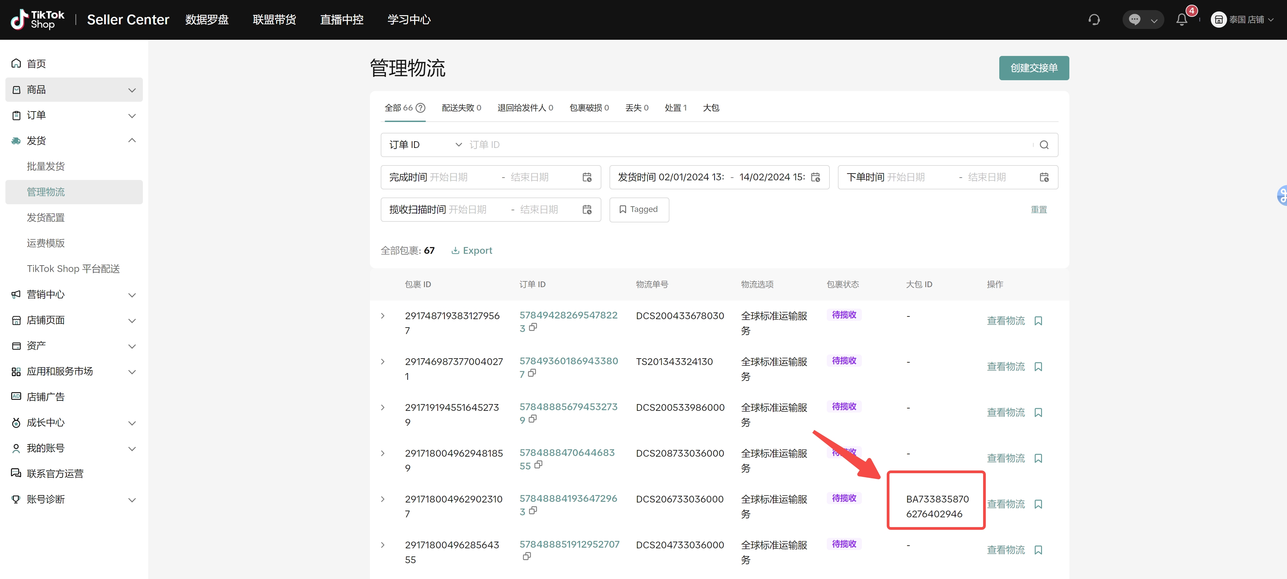Tag the package with 大包 ID BA733835870
The width and height of the screenshot is (1287, 579).
[1038, 504]
